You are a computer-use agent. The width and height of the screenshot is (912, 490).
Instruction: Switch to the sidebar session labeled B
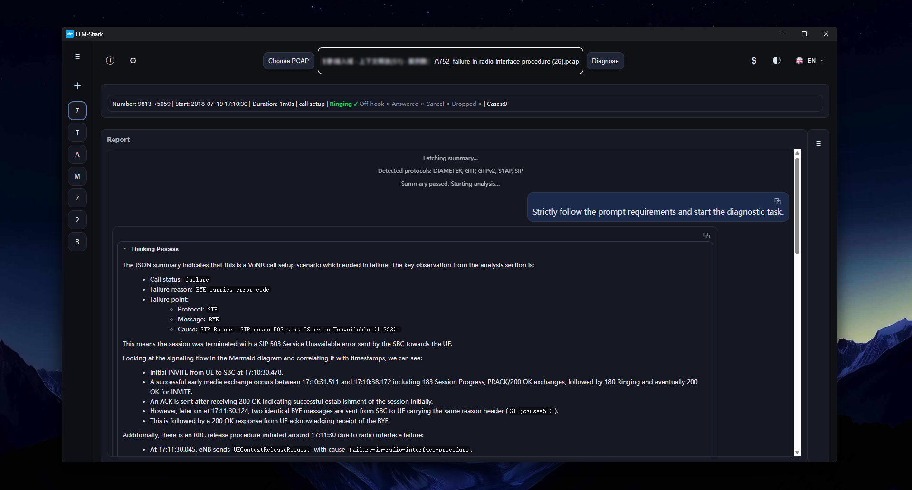pyautogui.click(x=77, y=242)
